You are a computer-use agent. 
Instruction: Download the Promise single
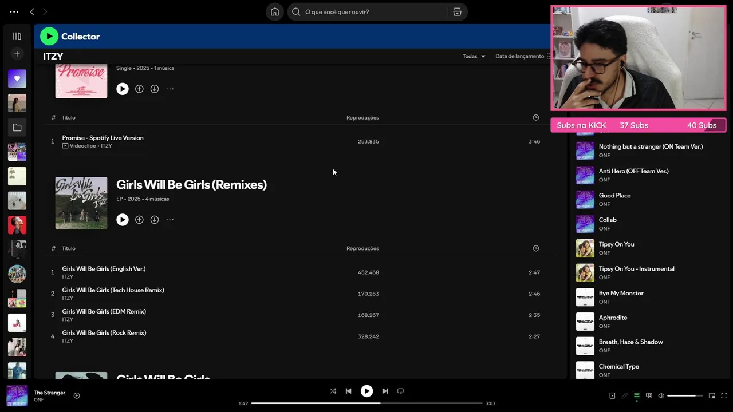coord(155,89)
